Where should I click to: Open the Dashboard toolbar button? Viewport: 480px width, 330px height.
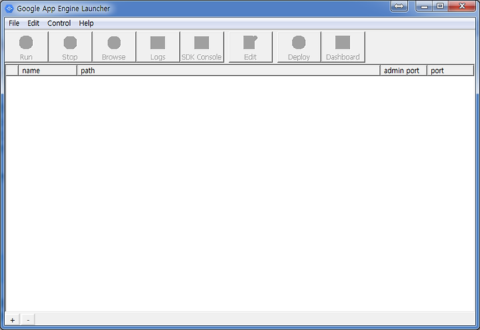click(x=343, y=47)
